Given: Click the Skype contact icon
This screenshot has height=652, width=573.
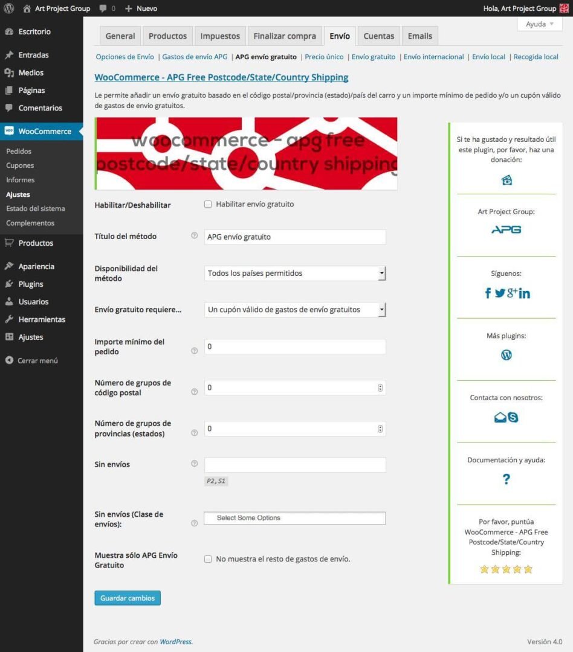Looking at the screenshot, I should click(x=513, y=417).
